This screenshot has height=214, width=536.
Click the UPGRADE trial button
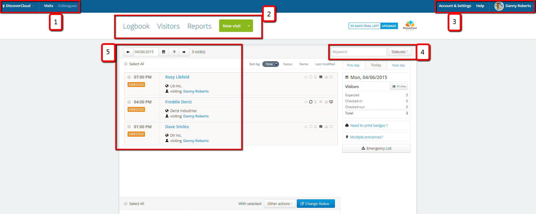pyautogui.click(x=389, y=26)
